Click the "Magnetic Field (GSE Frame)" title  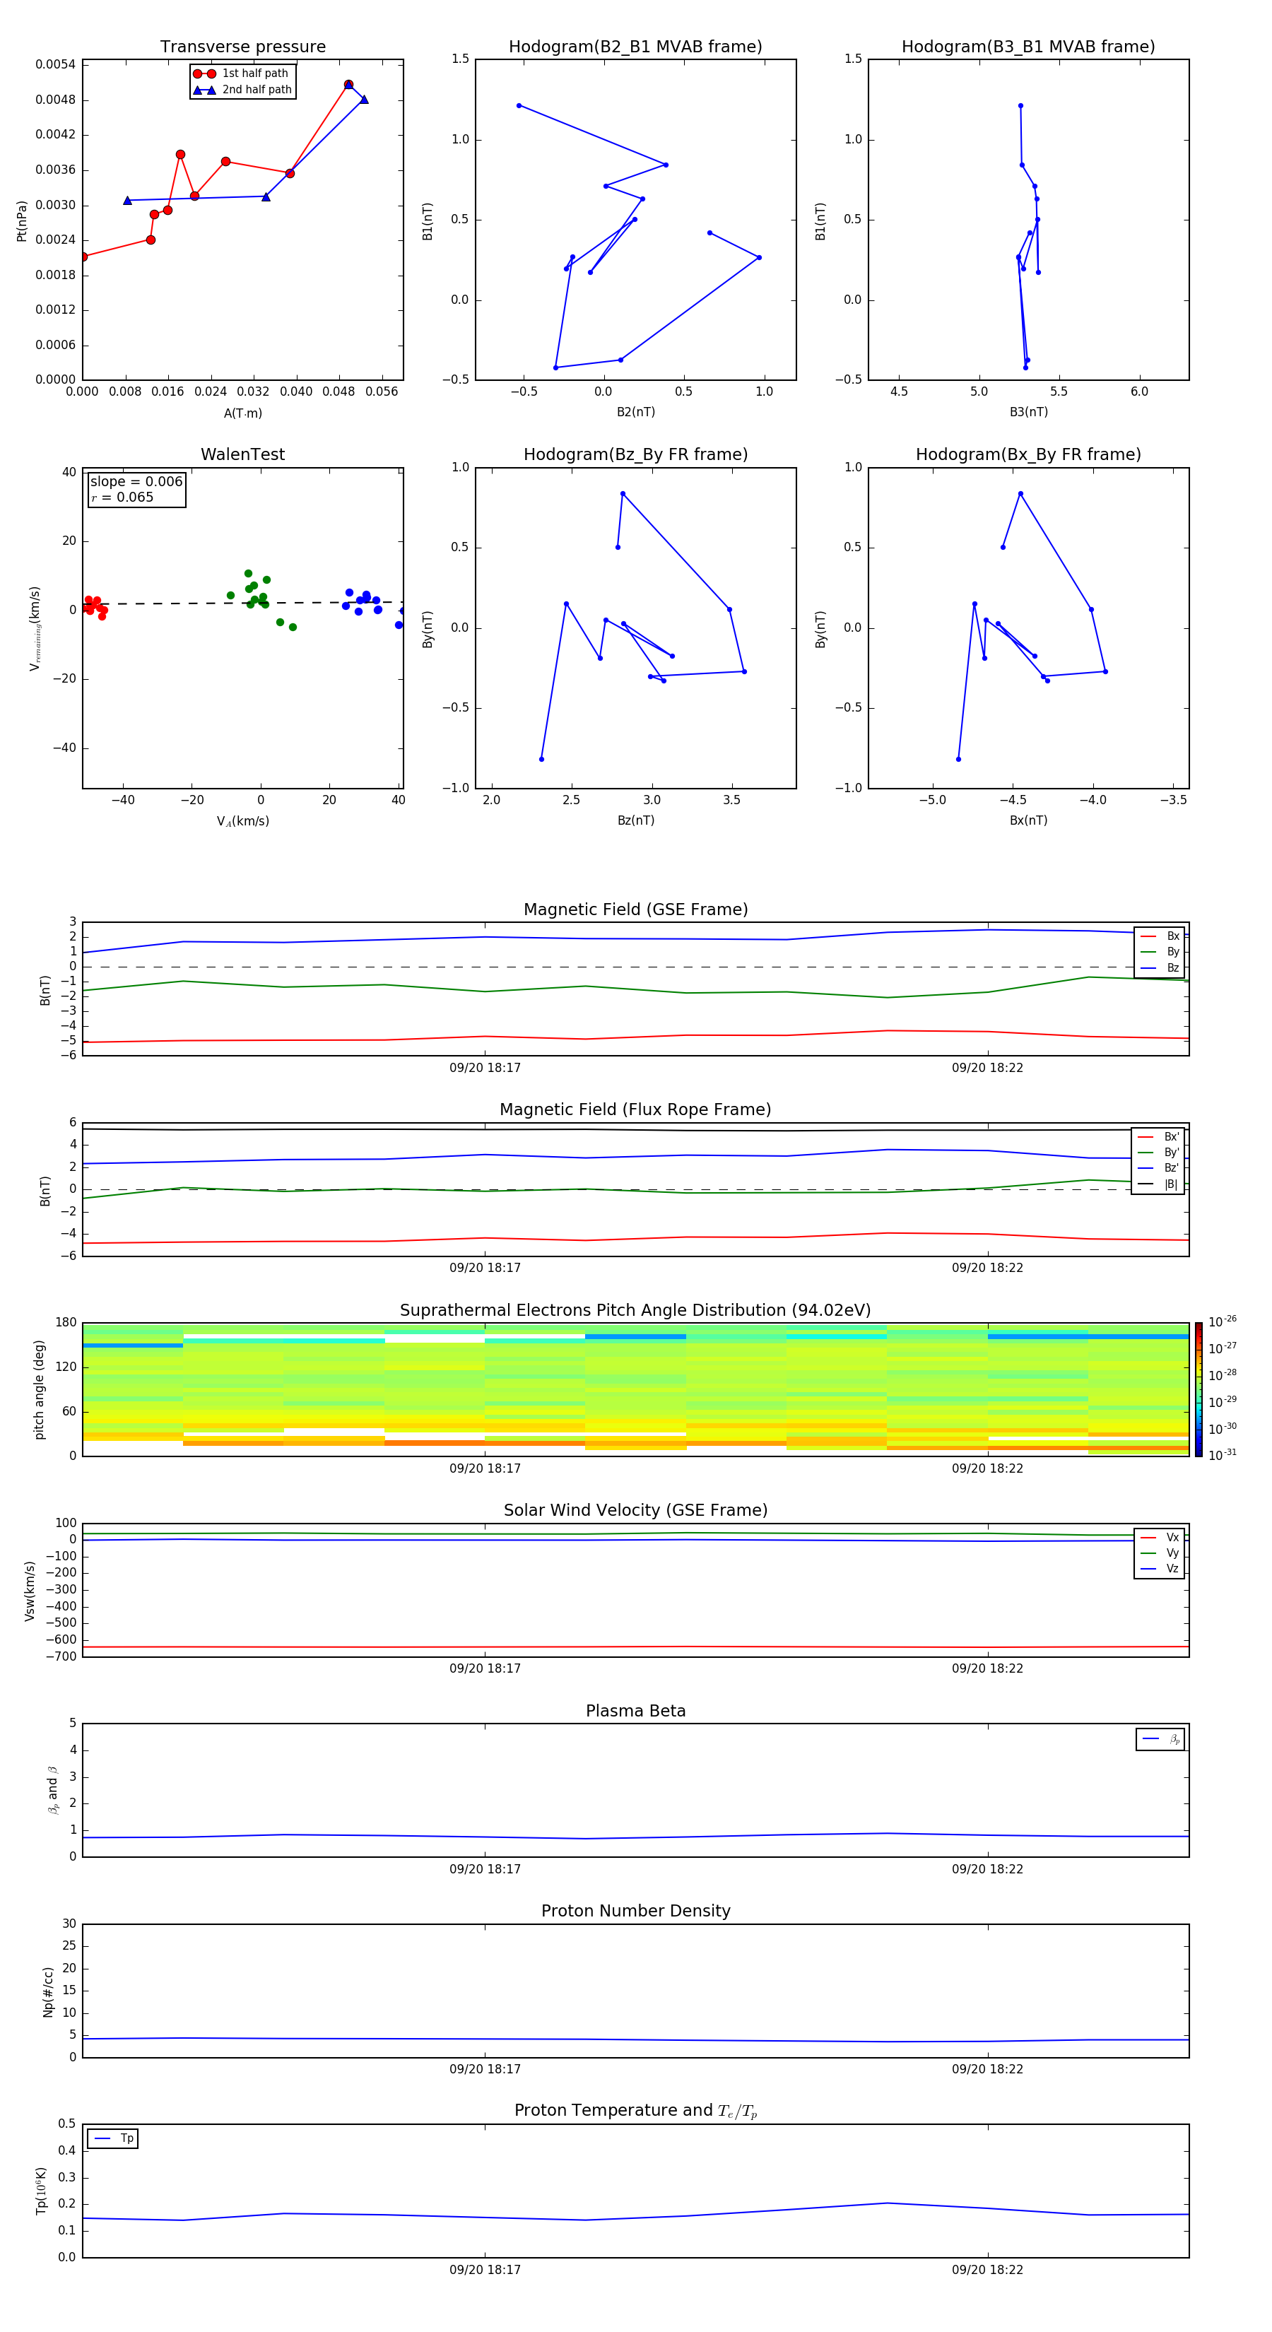coord(635,909)
